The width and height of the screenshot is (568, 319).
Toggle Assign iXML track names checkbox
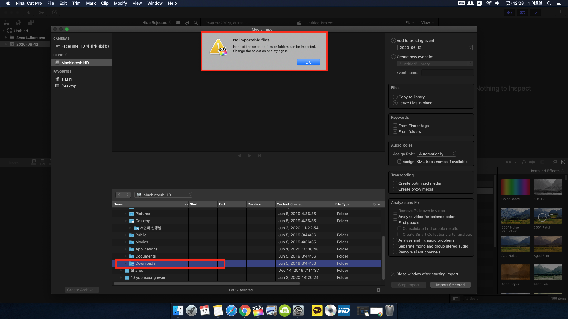click(399, 162)
